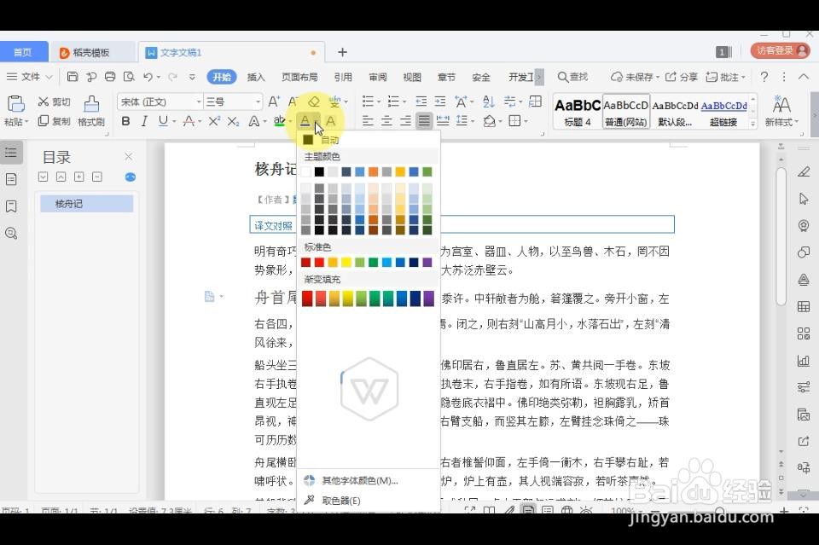Screen dimensions: 819x545
Task: Switch to the 插入 ribbon tab
Action: click(256, 77)
